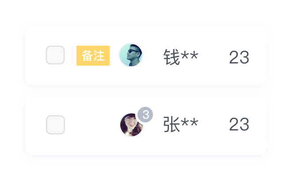
Task: Open the count 23 in the first card
Action: point(239,57)
